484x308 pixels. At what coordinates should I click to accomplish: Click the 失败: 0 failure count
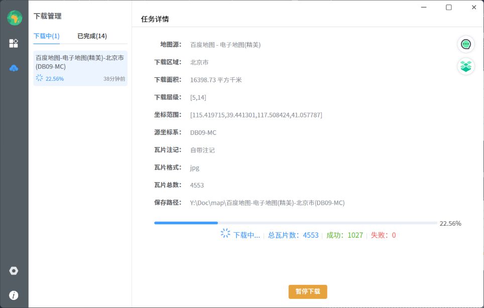point(383,235)
